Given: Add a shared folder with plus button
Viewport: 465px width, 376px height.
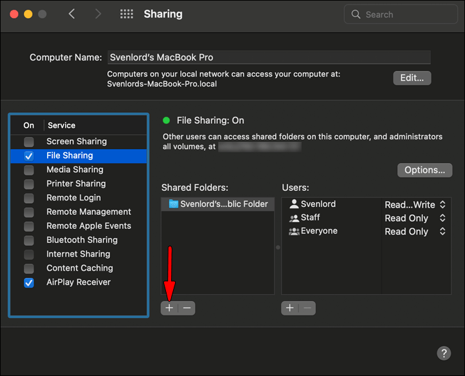Looking at the screenshot, I should [x=169, y=308].
